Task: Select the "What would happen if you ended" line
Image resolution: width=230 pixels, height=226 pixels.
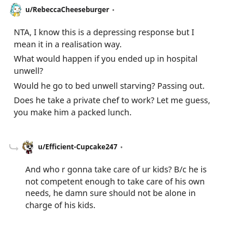Action: [x=105, y=59]
